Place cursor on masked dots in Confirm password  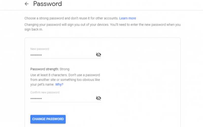tap(36, 99)
